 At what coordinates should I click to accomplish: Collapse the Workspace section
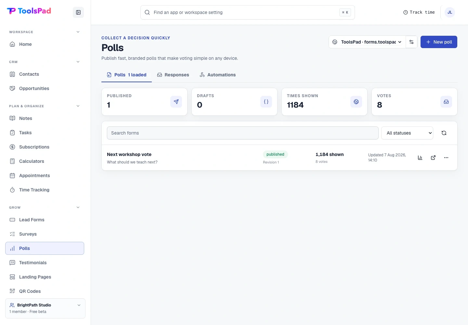[x=78, y=32]
